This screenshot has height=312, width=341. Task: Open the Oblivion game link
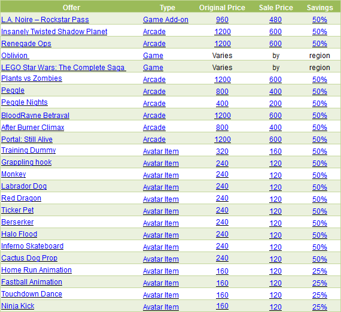coord(15,56)
